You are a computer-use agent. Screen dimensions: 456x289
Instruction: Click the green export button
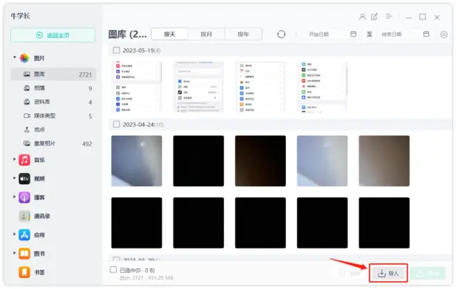tap(428, 273)
